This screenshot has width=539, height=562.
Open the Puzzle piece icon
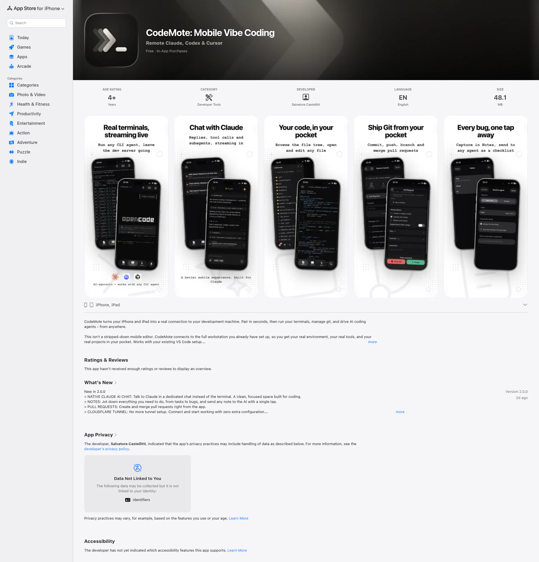coord(12,152)
